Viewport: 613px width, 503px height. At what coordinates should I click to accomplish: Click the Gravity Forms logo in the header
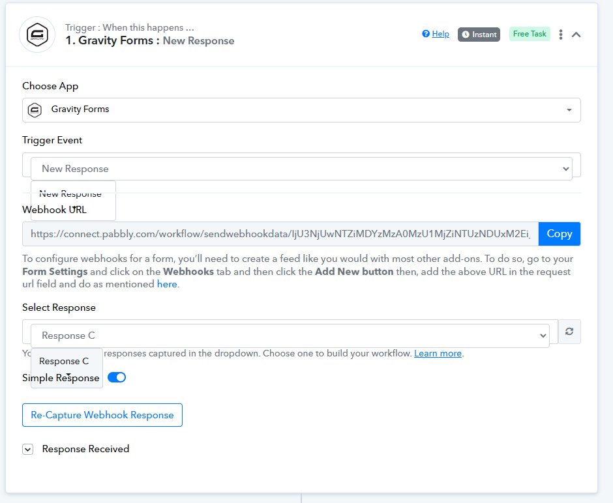point(37,35)
